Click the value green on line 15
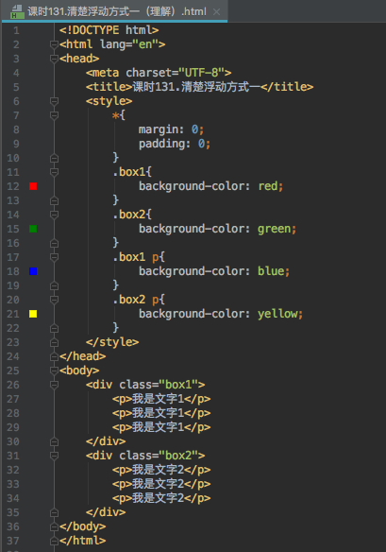The height and width of the screenshot is (552, 386). point(275,229)
